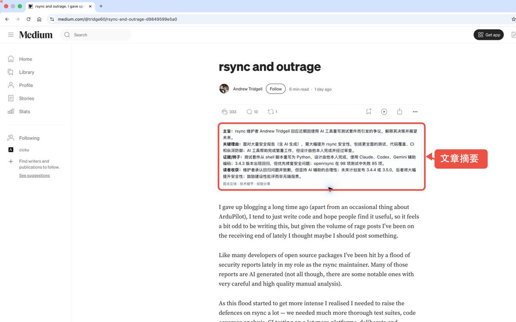Follow Andrew Tridgell
This screenshot has width=516, height=322.
[x=276, y=89]
